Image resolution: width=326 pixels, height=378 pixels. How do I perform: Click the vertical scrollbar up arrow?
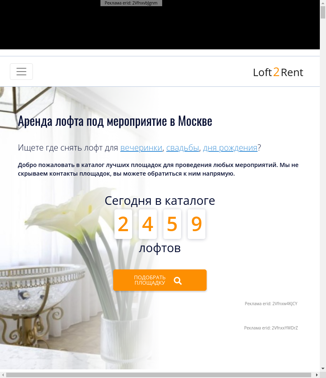[x=323, y=3]
